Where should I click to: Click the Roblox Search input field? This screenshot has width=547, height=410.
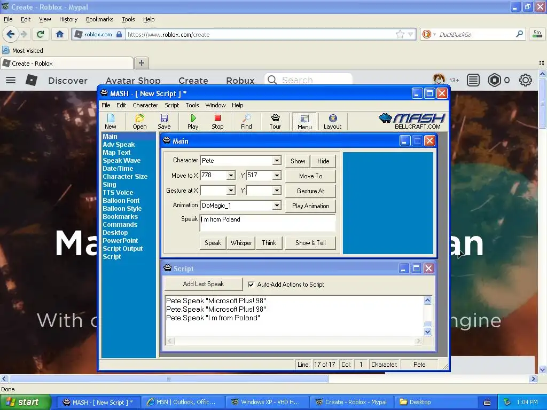click(x=308, y=80)
